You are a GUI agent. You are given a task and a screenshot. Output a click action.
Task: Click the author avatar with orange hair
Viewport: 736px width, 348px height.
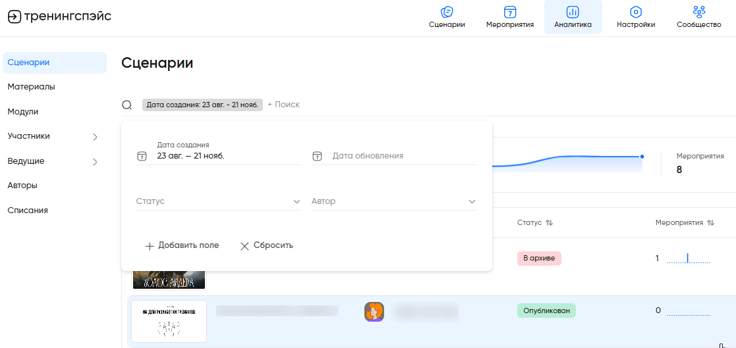(x=374, y=311)
